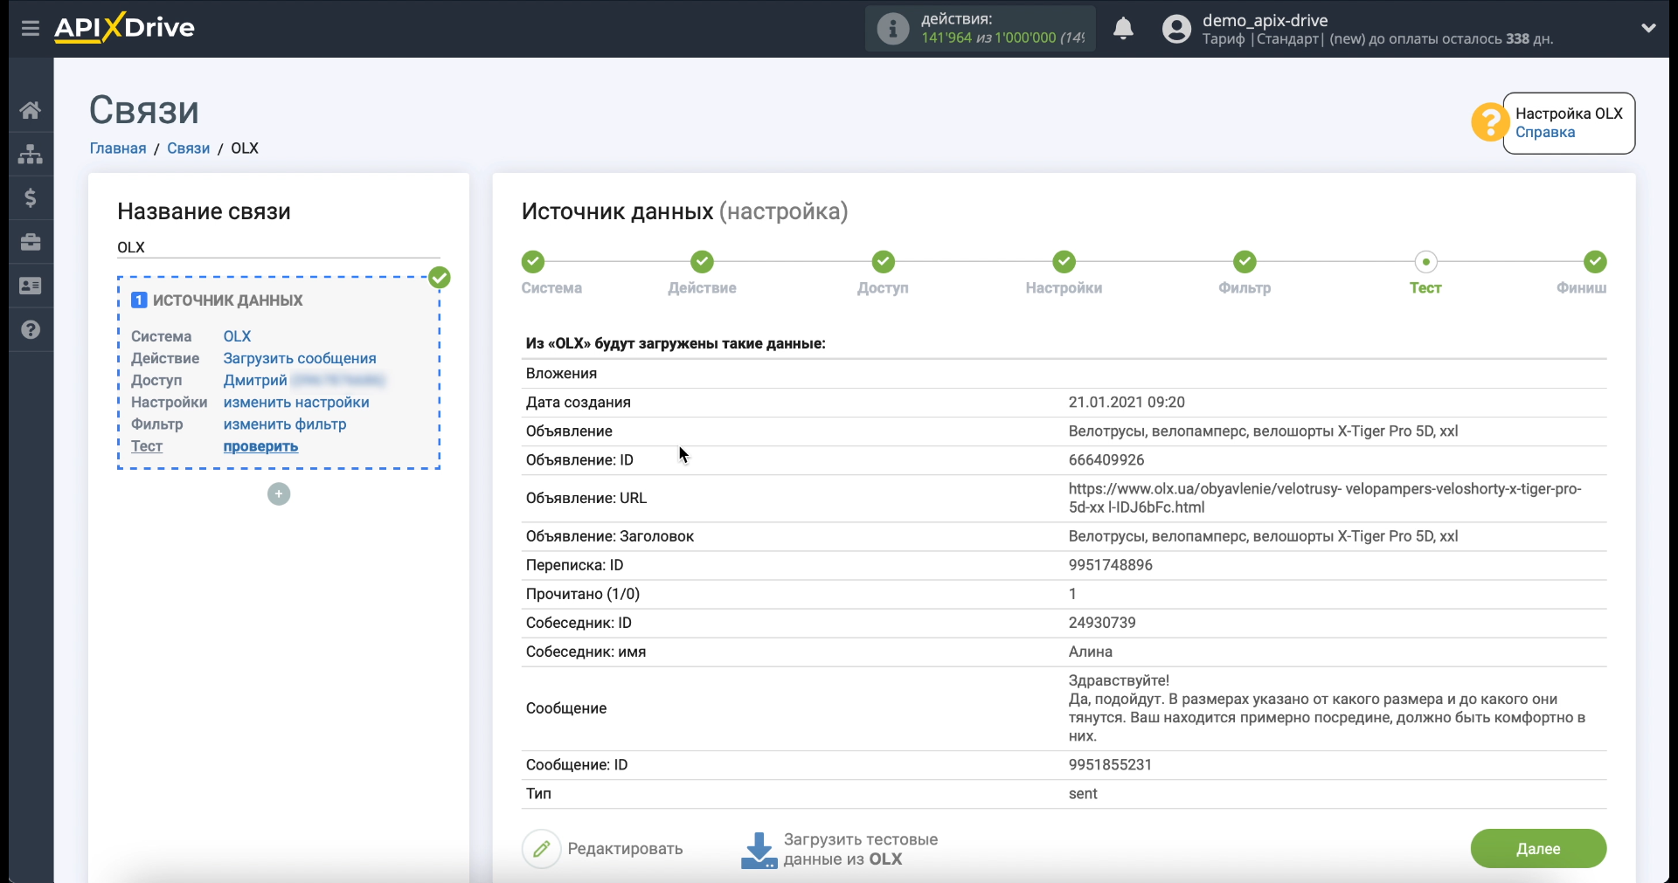Go to Главная breadcrumb
Screen dimensions: 1678x883
coord(118,148)
